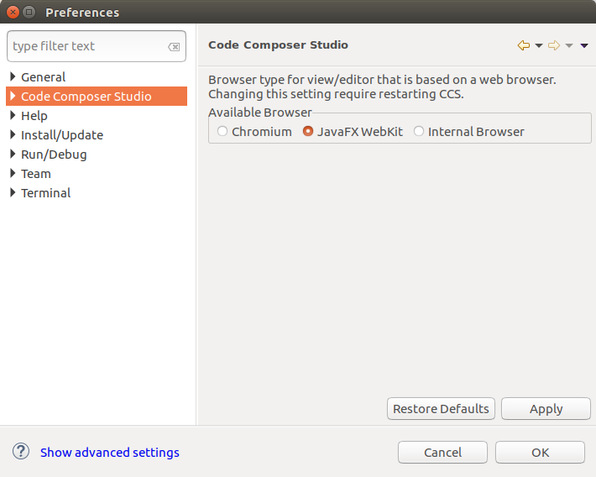Screen dimensions: 596x477
Task: Select the Chromium browser option
Action: pyautogui.click(x=222, y=132)
